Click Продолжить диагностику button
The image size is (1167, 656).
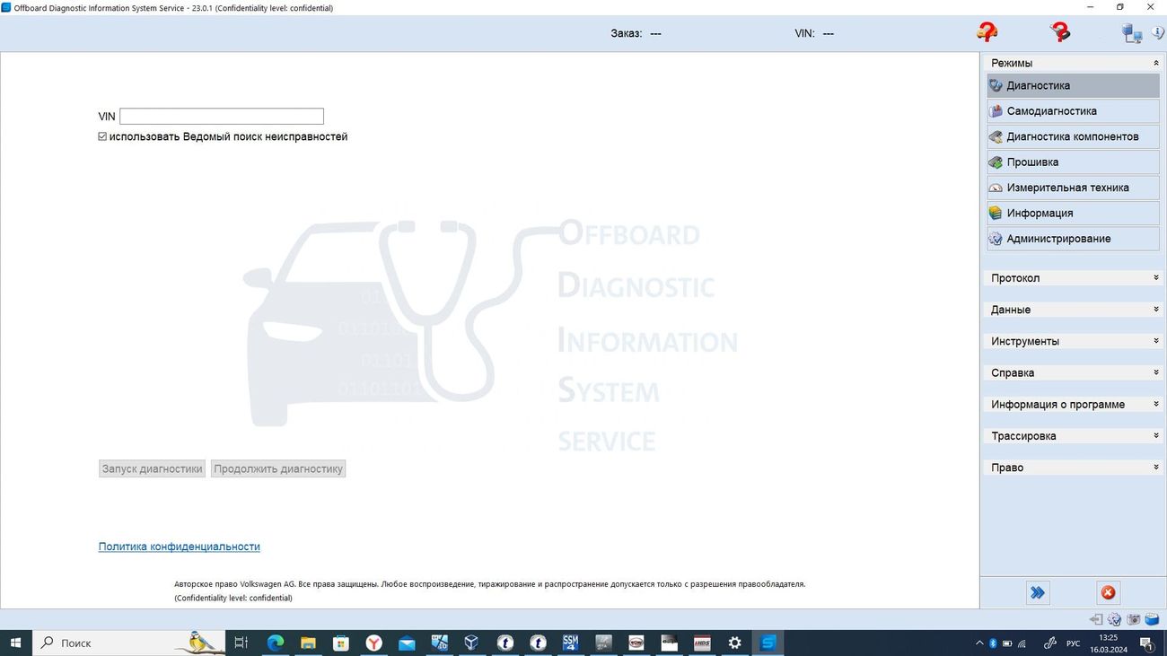[278, 468]
